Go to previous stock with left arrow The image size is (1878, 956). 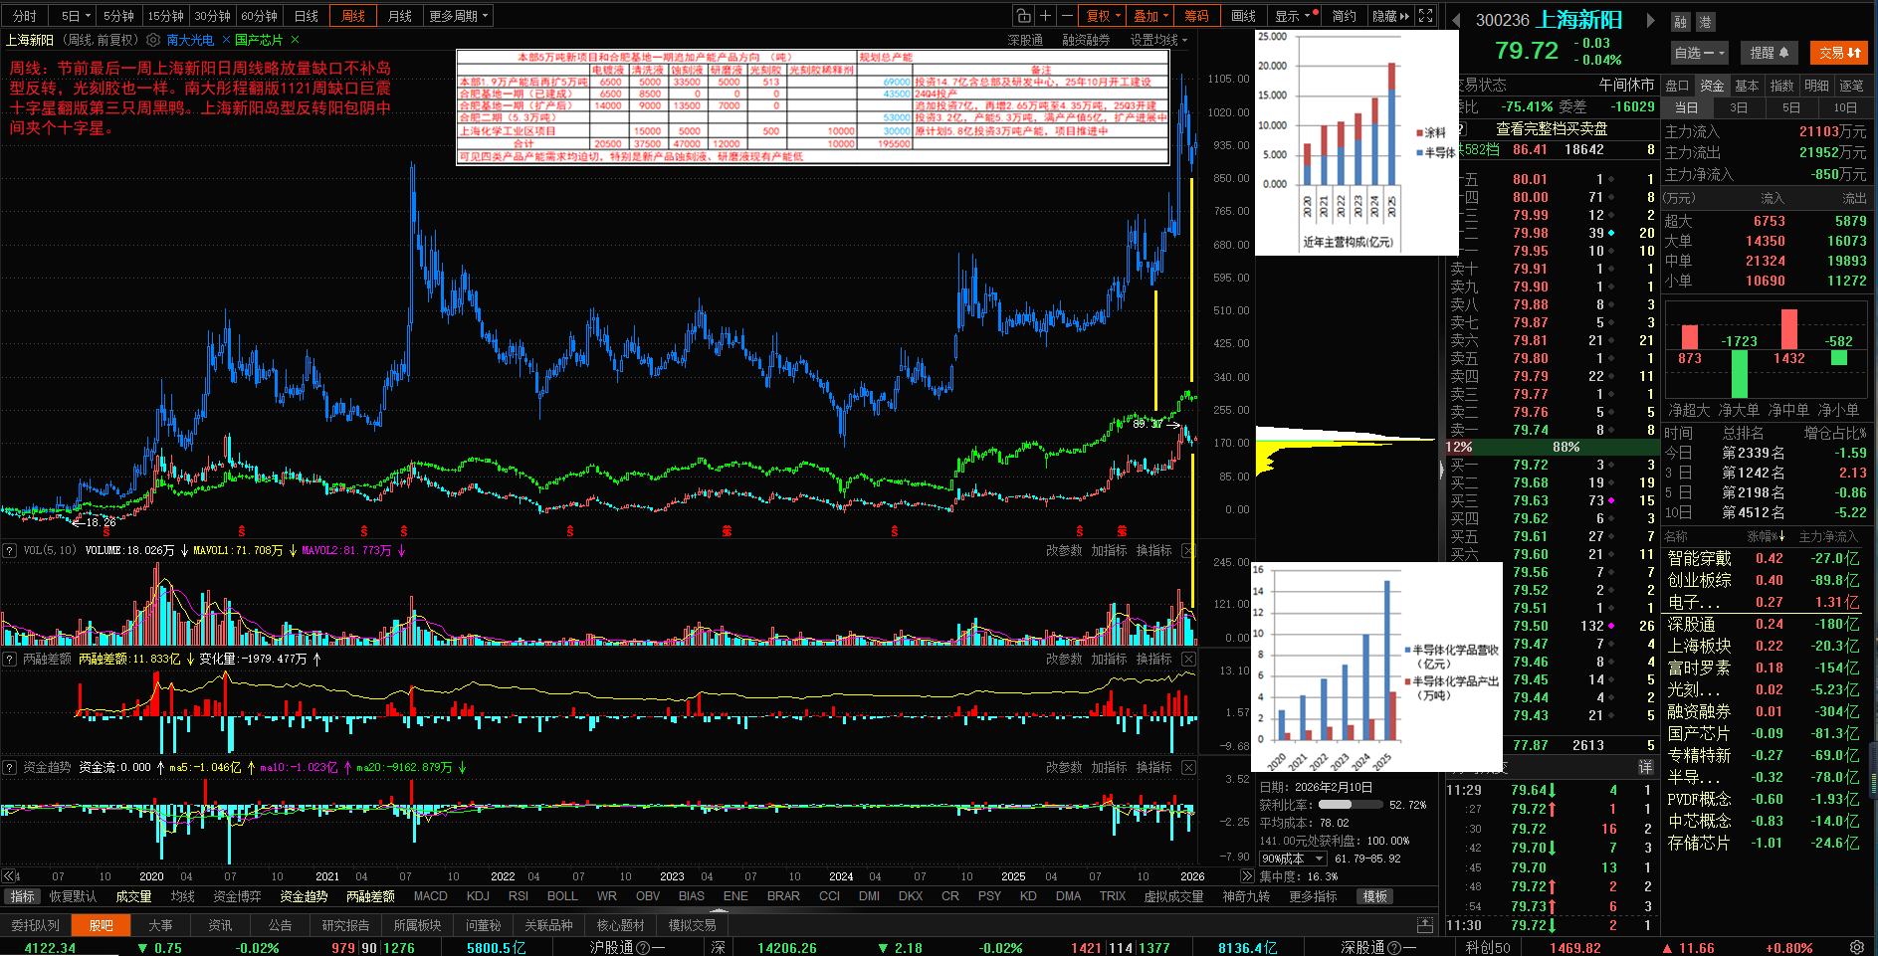[x=1455, y=20]
